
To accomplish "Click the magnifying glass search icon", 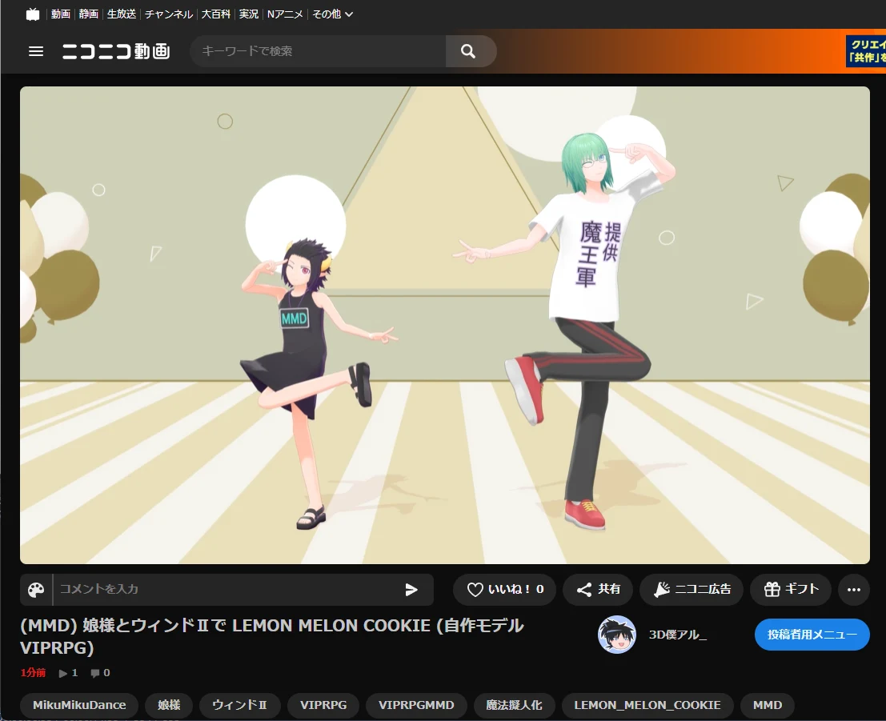I will pos(468,51).
